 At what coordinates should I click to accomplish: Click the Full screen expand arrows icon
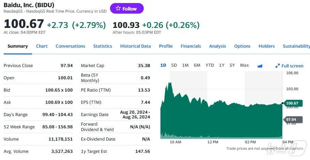[x=278, y=66]
